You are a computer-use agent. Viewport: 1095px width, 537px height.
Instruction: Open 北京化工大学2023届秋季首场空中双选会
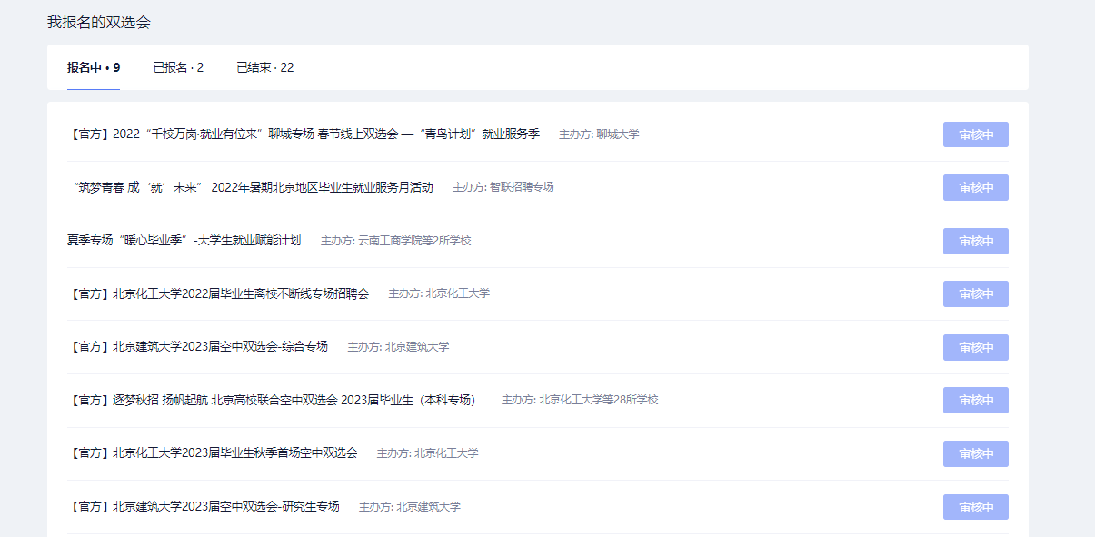point(214,453)
